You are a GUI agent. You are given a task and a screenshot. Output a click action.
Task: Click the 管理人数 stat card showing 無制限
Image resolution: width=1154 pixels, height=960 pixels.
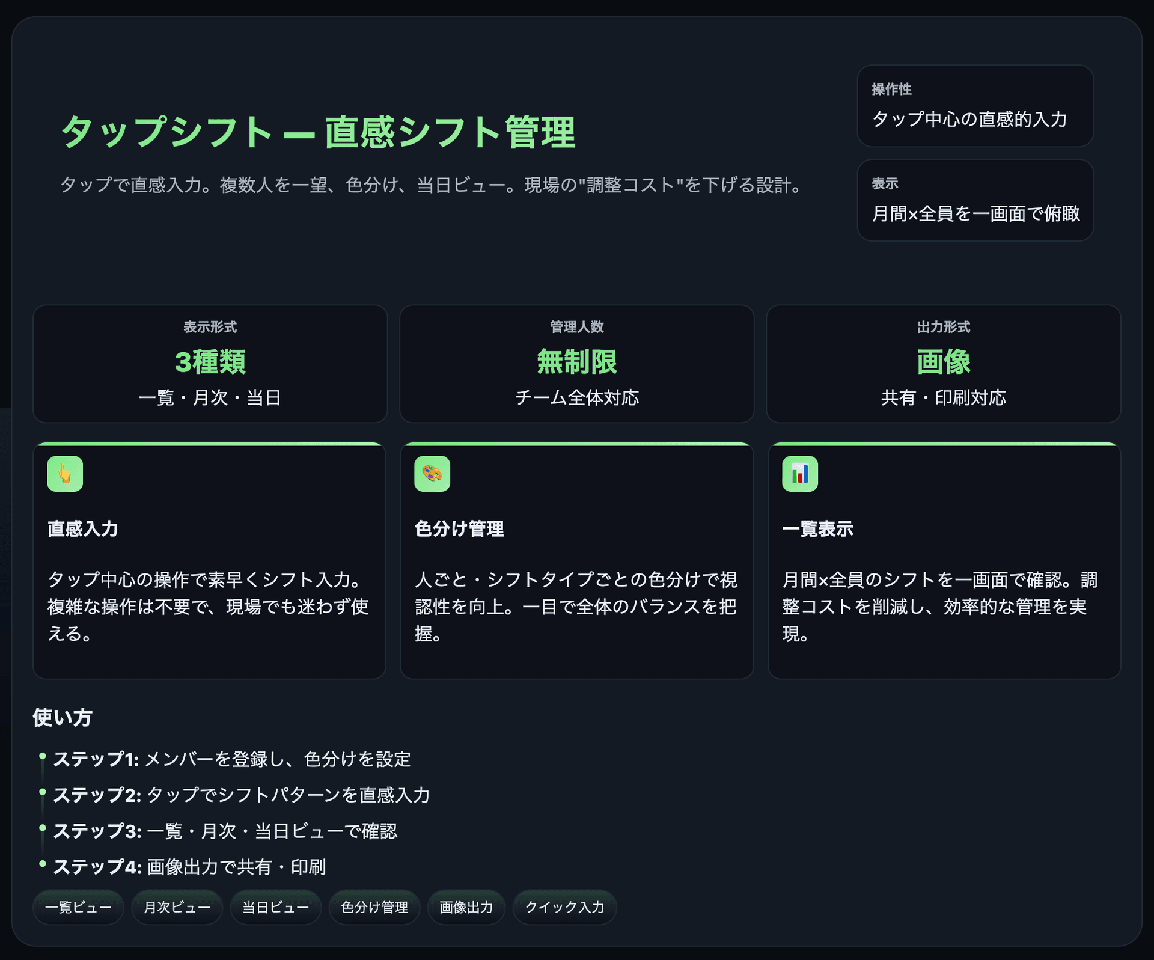click(576, 364)
